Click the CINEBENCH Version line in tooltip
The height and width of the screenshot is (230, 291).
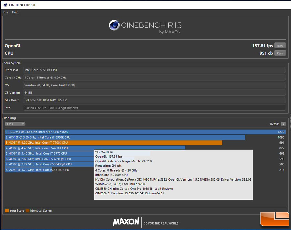(x=130, y=193)
